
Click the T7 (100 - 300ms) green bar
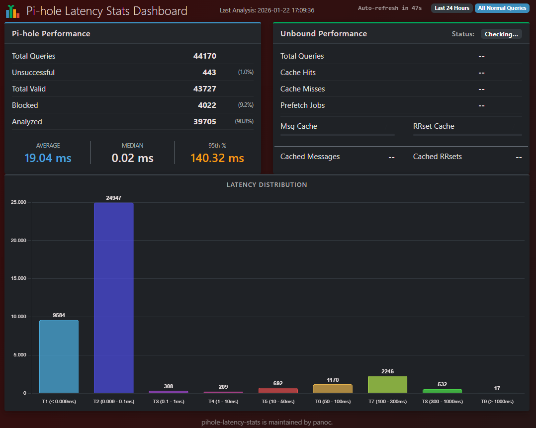(x=387, y=385)
